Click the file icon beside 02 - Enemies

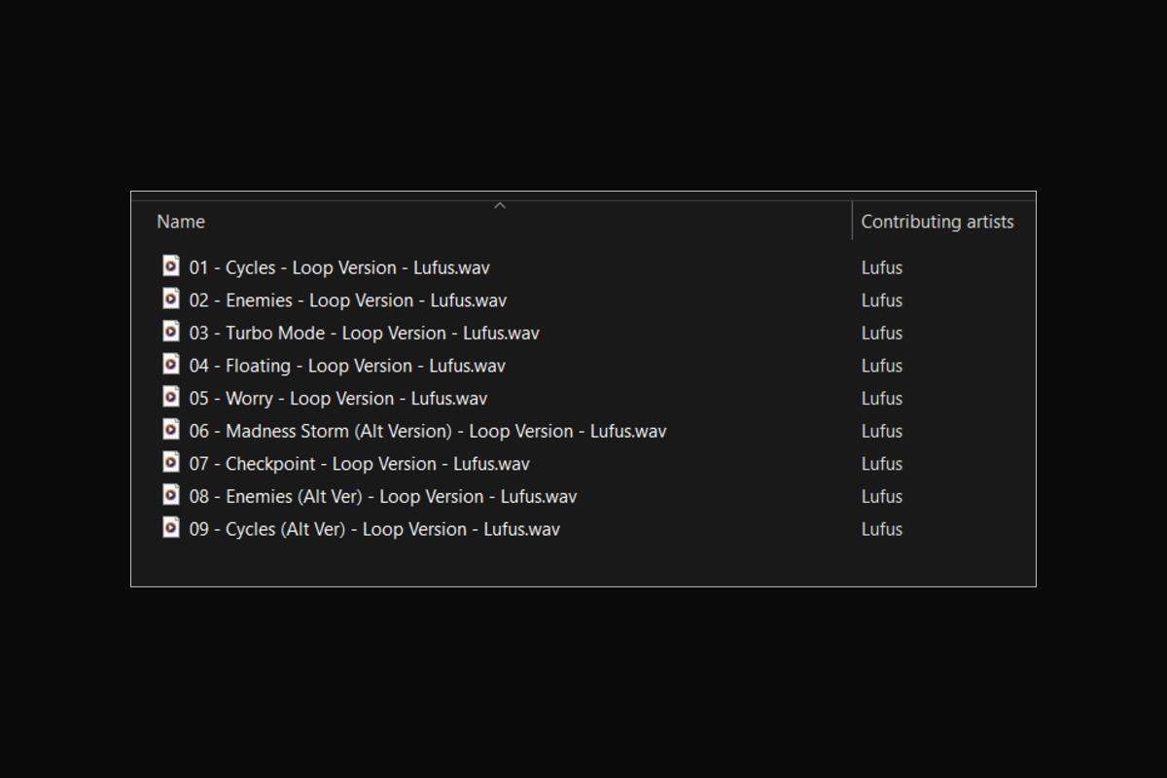[171, 300]
